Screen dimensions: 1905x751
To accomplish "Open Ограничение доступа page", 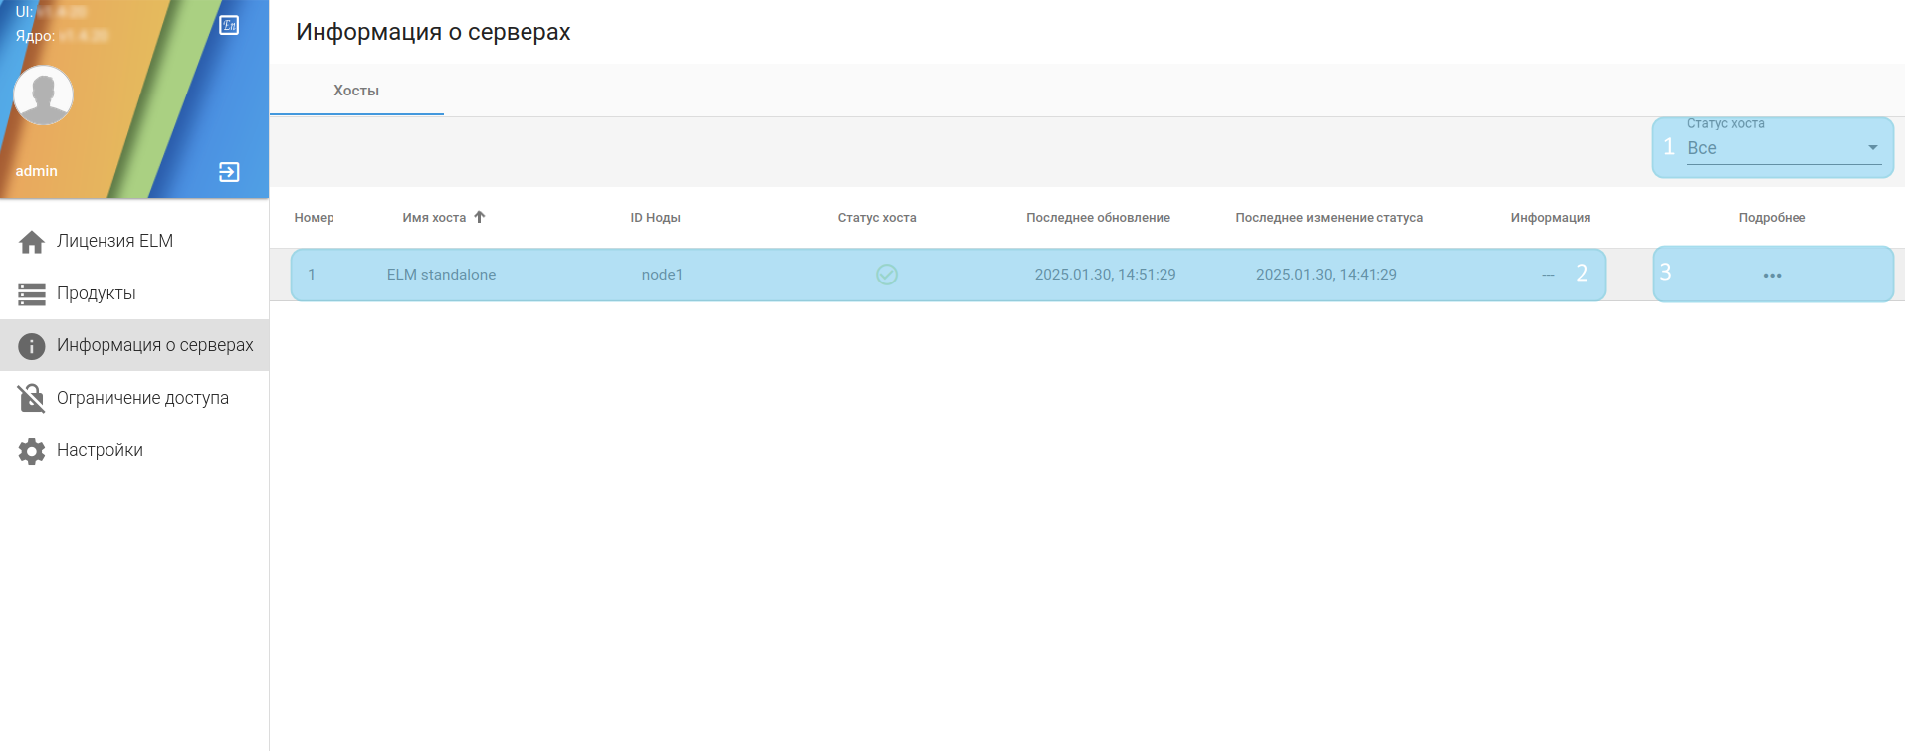I will [134, 398].
